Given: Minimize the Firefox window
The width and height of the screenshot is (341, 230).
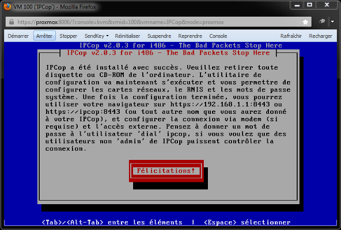Looking at the screenshot, I should coord(297,5).
